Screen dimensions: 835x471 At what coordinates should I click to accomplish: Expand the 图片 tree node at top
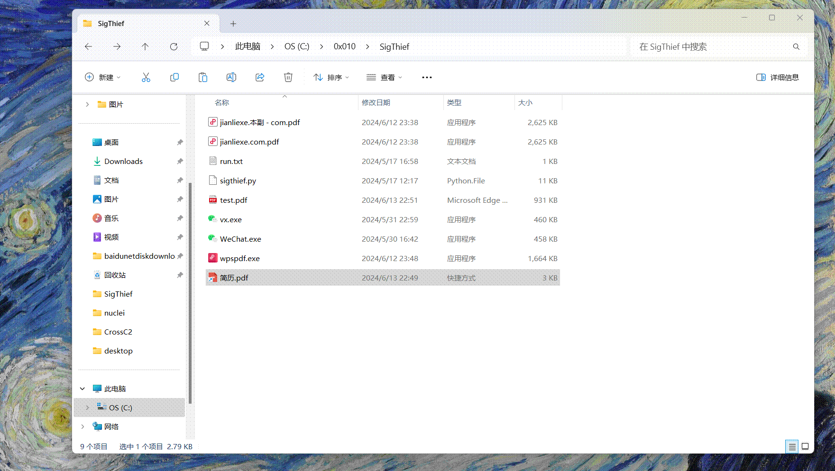pos(87,104)
